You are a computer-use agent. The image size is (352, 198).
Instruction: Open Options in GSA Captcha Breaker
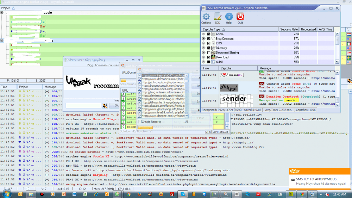coord(206,18)
